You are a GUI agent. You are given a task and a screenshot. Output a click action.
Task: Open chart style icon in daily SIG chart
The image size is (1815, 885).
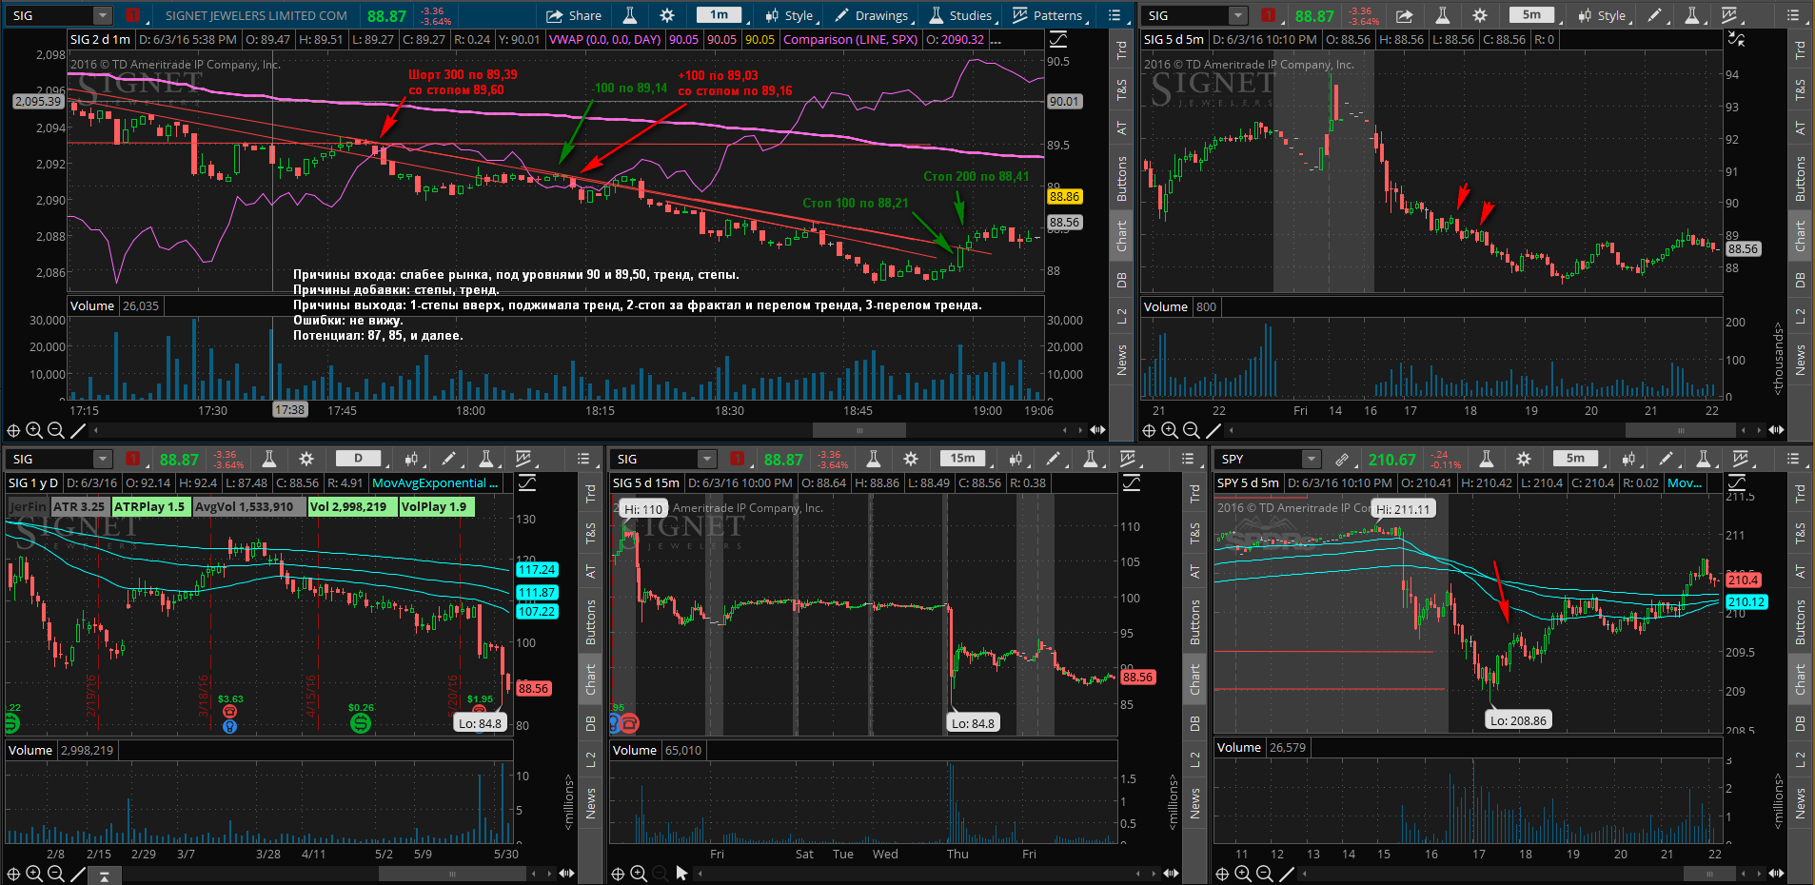[411, 459]
